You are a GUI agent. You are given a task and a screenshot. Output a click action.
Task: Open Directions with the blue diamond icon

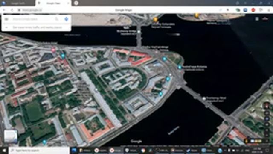coord(67,19)
